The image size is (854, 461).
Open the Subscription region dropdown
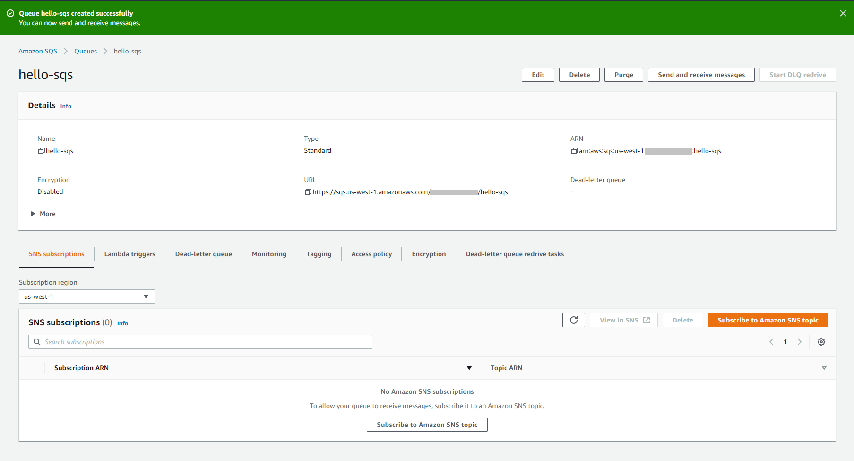pos(87,296)
